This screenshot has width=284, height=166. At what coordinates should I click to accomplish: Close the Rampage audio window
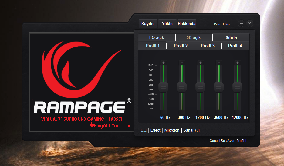(250, 23)
